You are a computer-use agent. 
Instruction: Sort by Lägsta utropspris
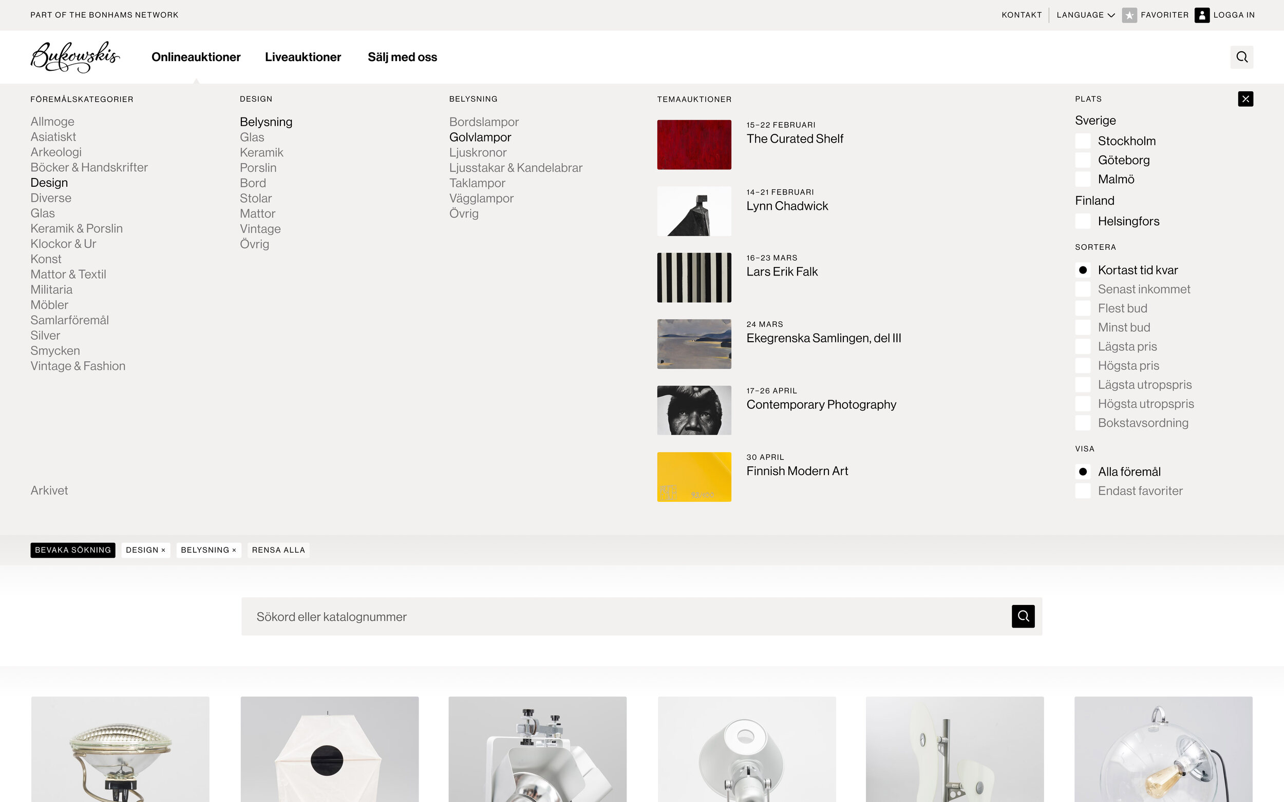[x=1083, y=384]
